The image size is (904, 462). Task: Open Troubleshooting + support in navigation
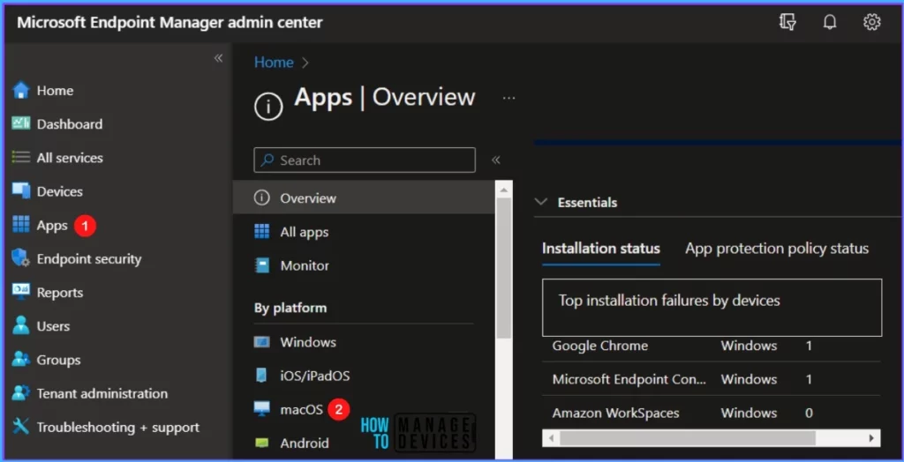click(x=118, y=427)
